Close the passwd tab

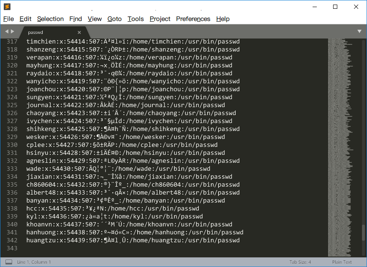(x=80, y=32)
